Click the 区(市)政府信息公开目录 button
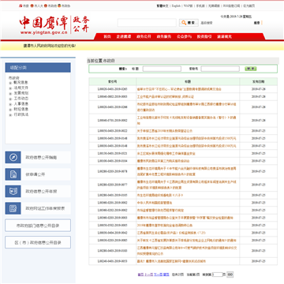The width and height of the screenshot is (284, 284). (x=38, y=242)
